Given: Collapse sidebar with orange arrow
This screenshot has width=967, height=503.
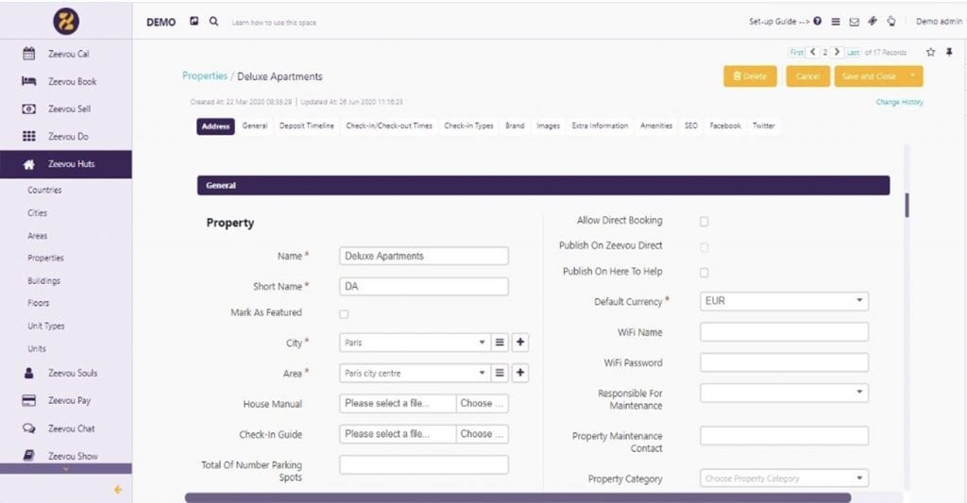Looking at the screenshot, I should (x=118, y=490).
